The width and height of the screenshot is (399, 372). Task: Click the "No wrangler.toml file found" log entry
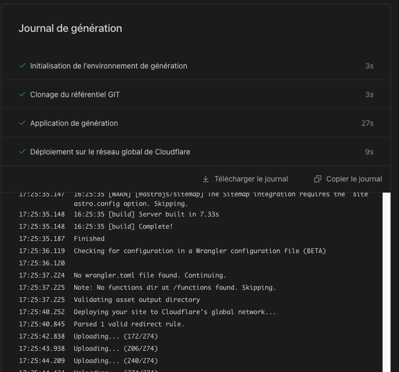[x=150, y=275]
